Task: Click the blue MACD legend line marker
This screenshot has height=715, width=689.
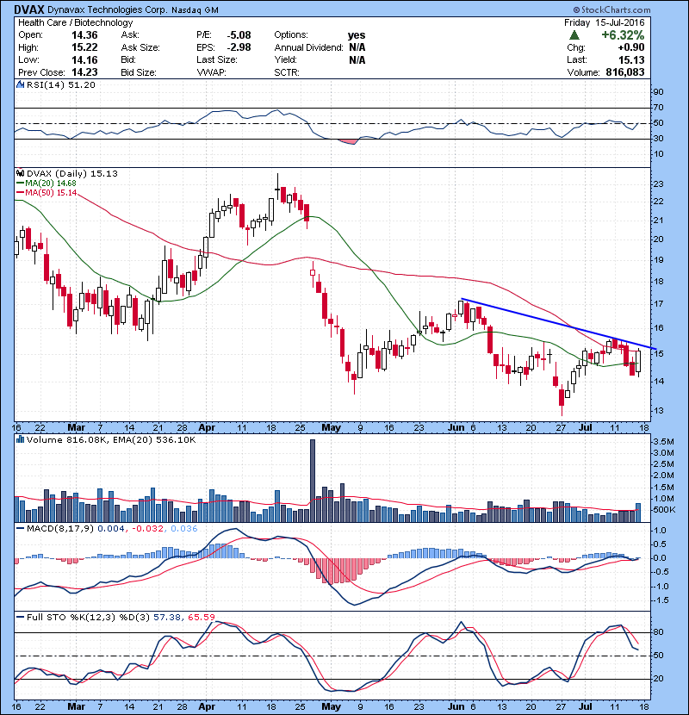Action: (20, 529)
